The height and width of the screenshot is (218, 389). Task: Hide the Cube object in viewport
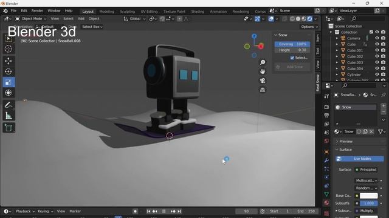coord(377,44)
